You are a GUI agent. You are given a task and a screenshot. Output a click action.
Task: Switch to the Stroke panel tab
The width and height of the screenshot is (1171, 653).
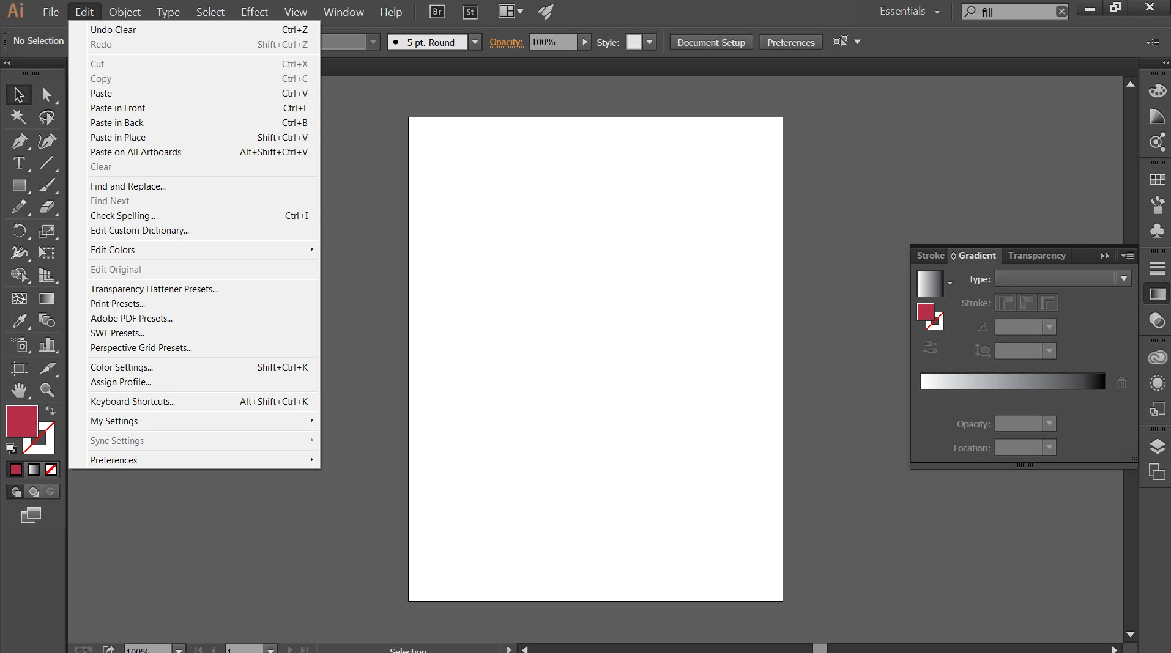pos(930,256)
